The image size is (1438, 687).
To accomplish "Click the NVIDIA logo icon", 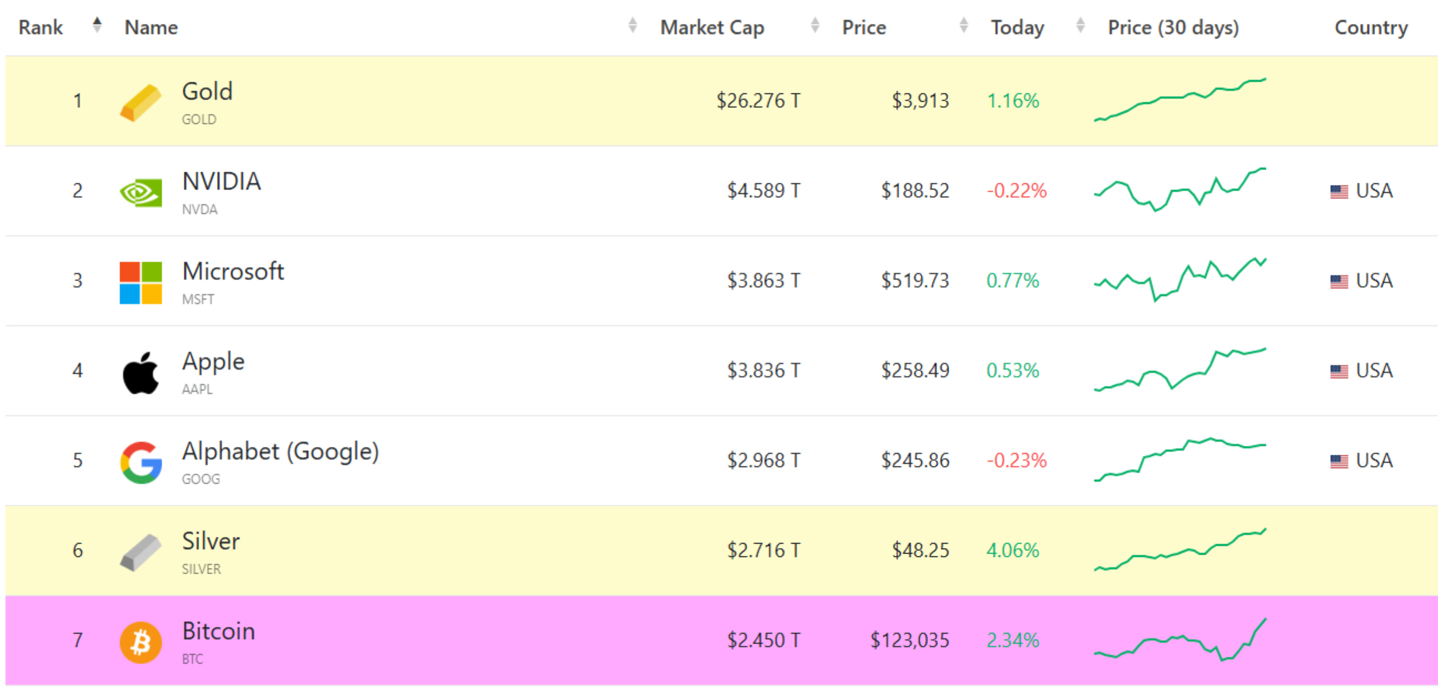I will point(141,193).
